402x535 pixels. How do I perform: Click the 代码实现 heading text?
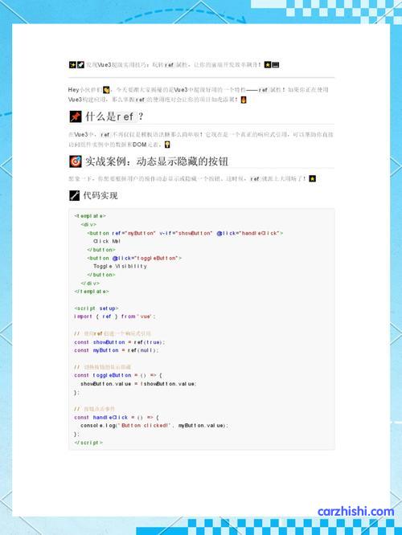tap(100, 195)
